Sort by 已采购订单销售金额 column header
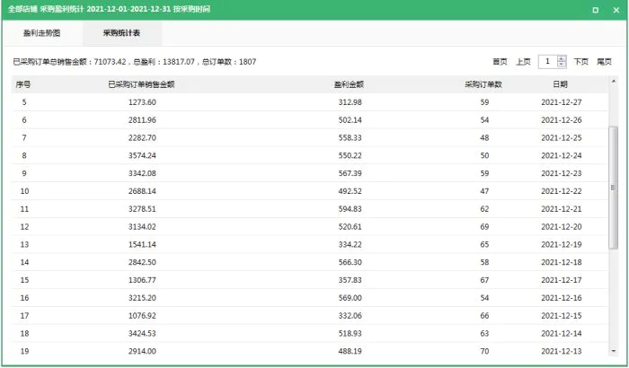 (x=142, y=84)
